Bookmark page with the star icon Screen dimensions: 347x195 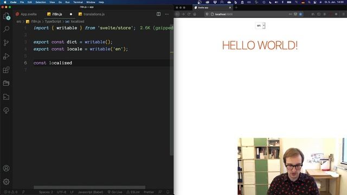click(300, 14)
